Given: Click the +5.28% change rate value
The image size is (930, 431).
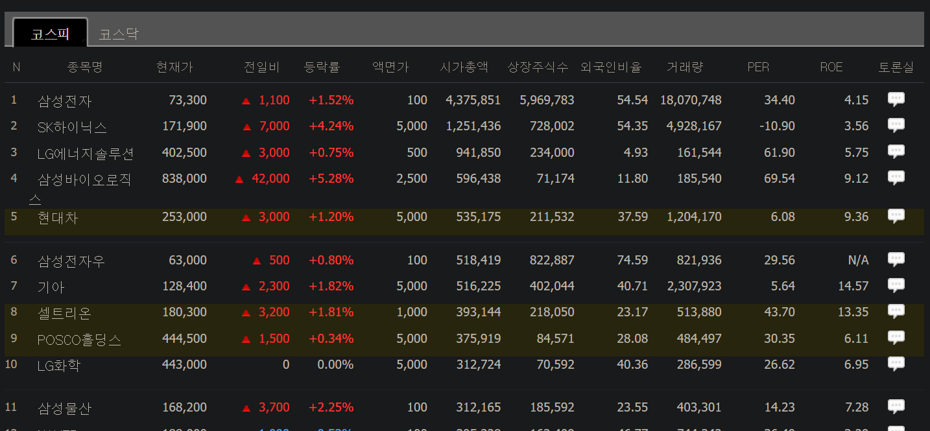Looking at the screenshot, I should [x=331, y=178].
